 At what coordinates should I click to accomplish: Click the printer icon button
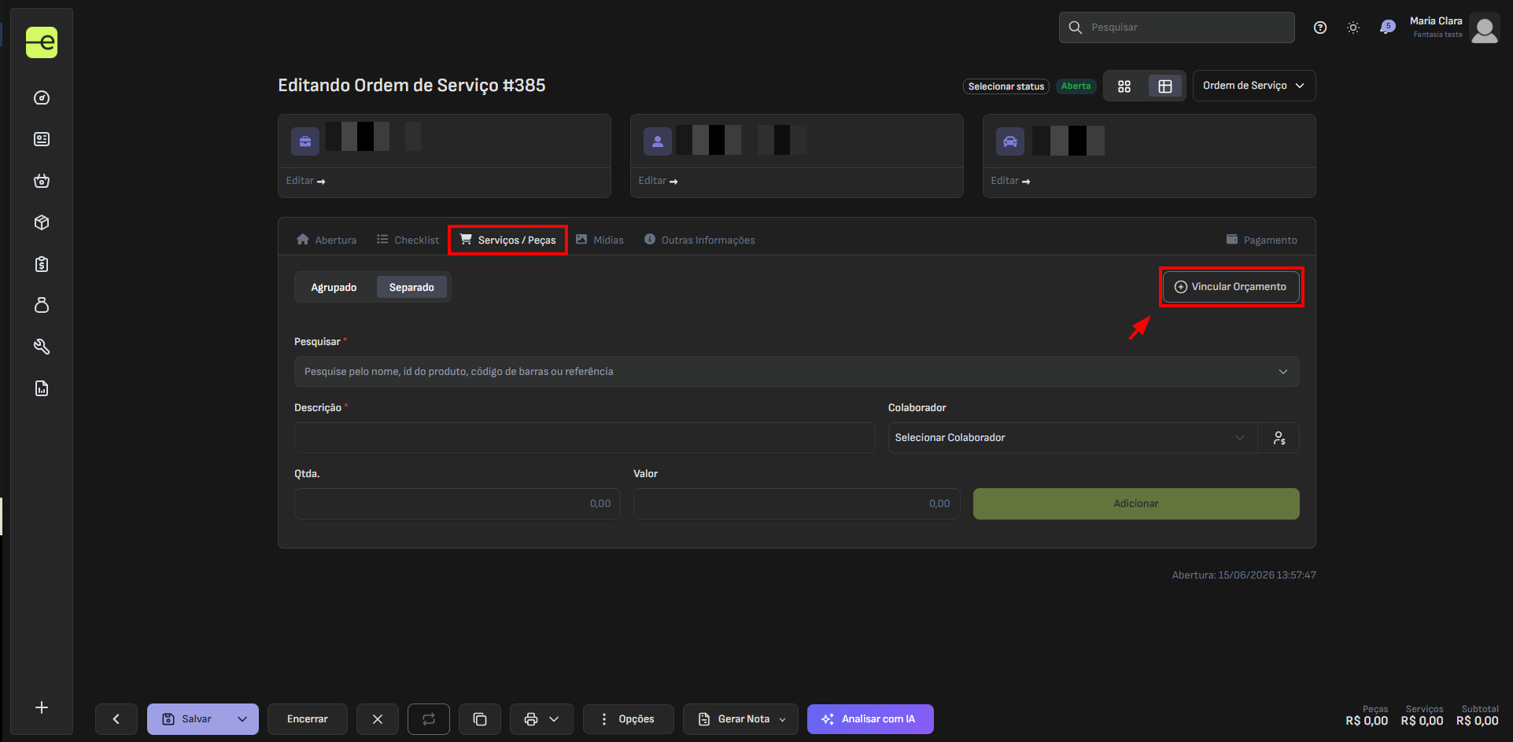click(x=531, y=719)
